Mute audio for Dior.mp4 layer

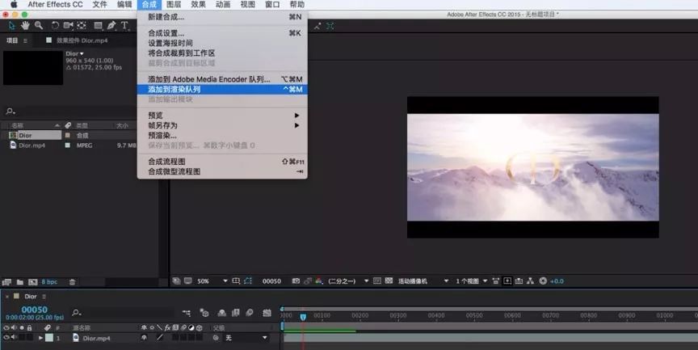[15, 337]
